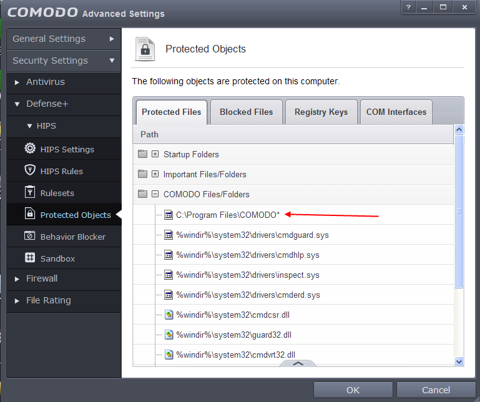Image resolution: width=480 pixels, height=402 pixels.
Task: Click the cmdguard.sys file icon
Action: (x=168, y=235)
